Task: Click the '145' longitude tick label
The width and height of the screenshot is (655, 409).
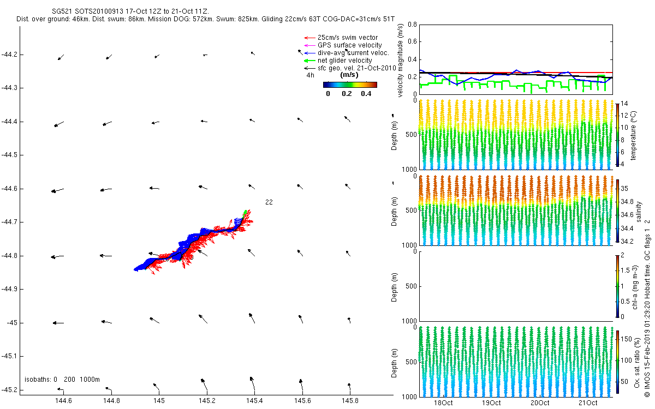Action: pyautogui.click(x=159, y=401)
